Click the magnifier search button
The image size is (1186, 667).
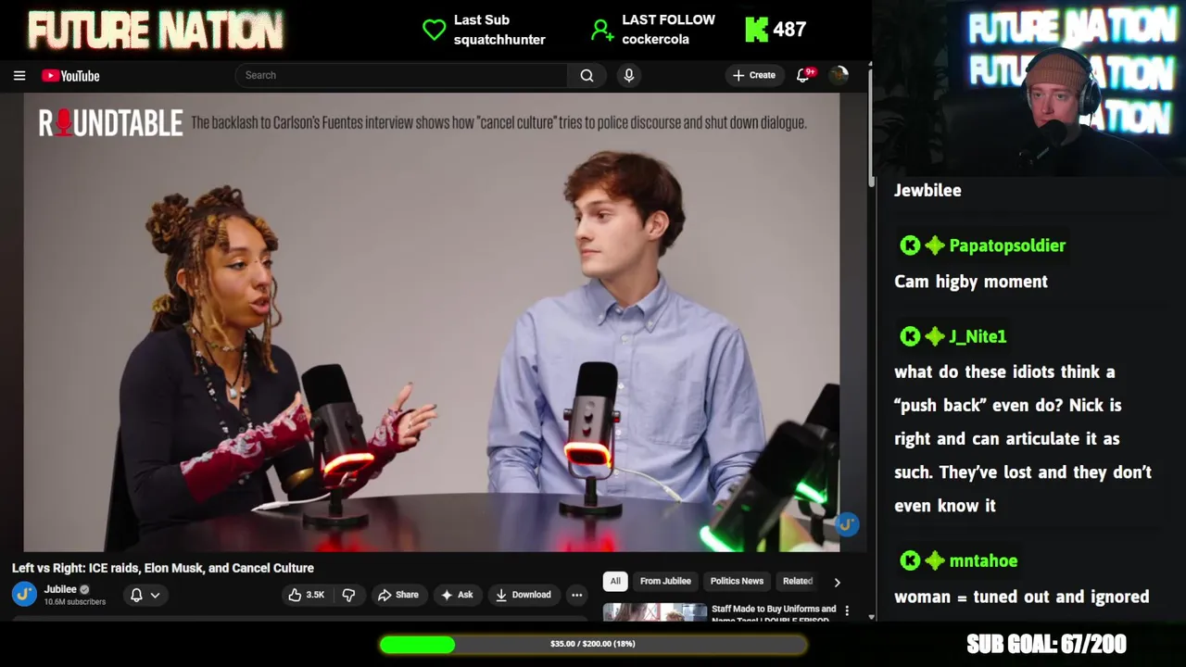click(587, 75)
